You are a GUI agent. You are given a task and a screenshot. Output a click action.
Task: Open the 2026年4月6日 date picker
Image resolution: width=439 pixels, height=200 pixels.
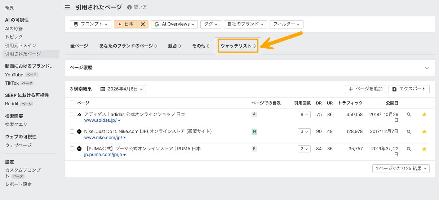click(121, 89)
